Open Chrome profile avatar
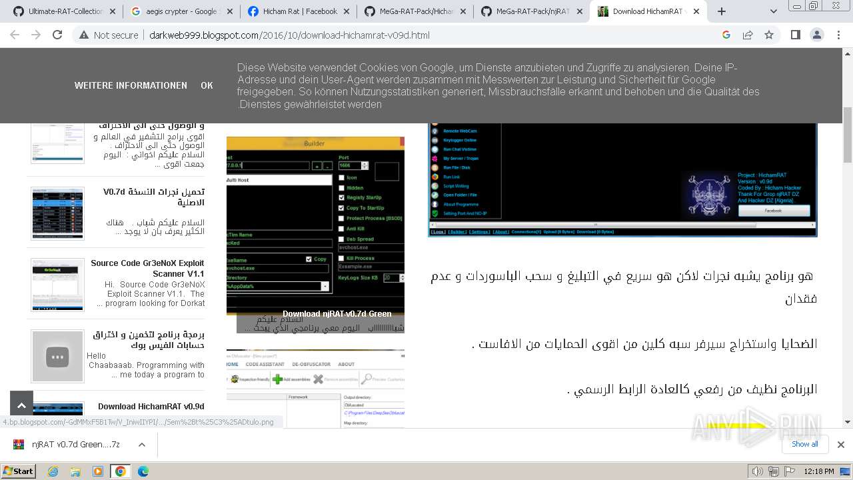 coord(816,35)
